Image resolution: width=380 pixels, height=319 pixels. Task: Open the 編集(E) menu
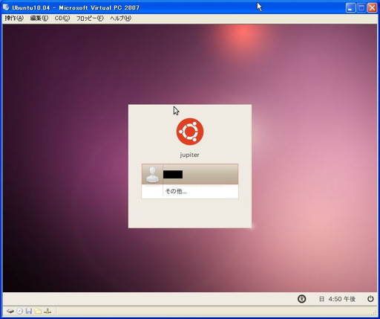coord(39,19)
